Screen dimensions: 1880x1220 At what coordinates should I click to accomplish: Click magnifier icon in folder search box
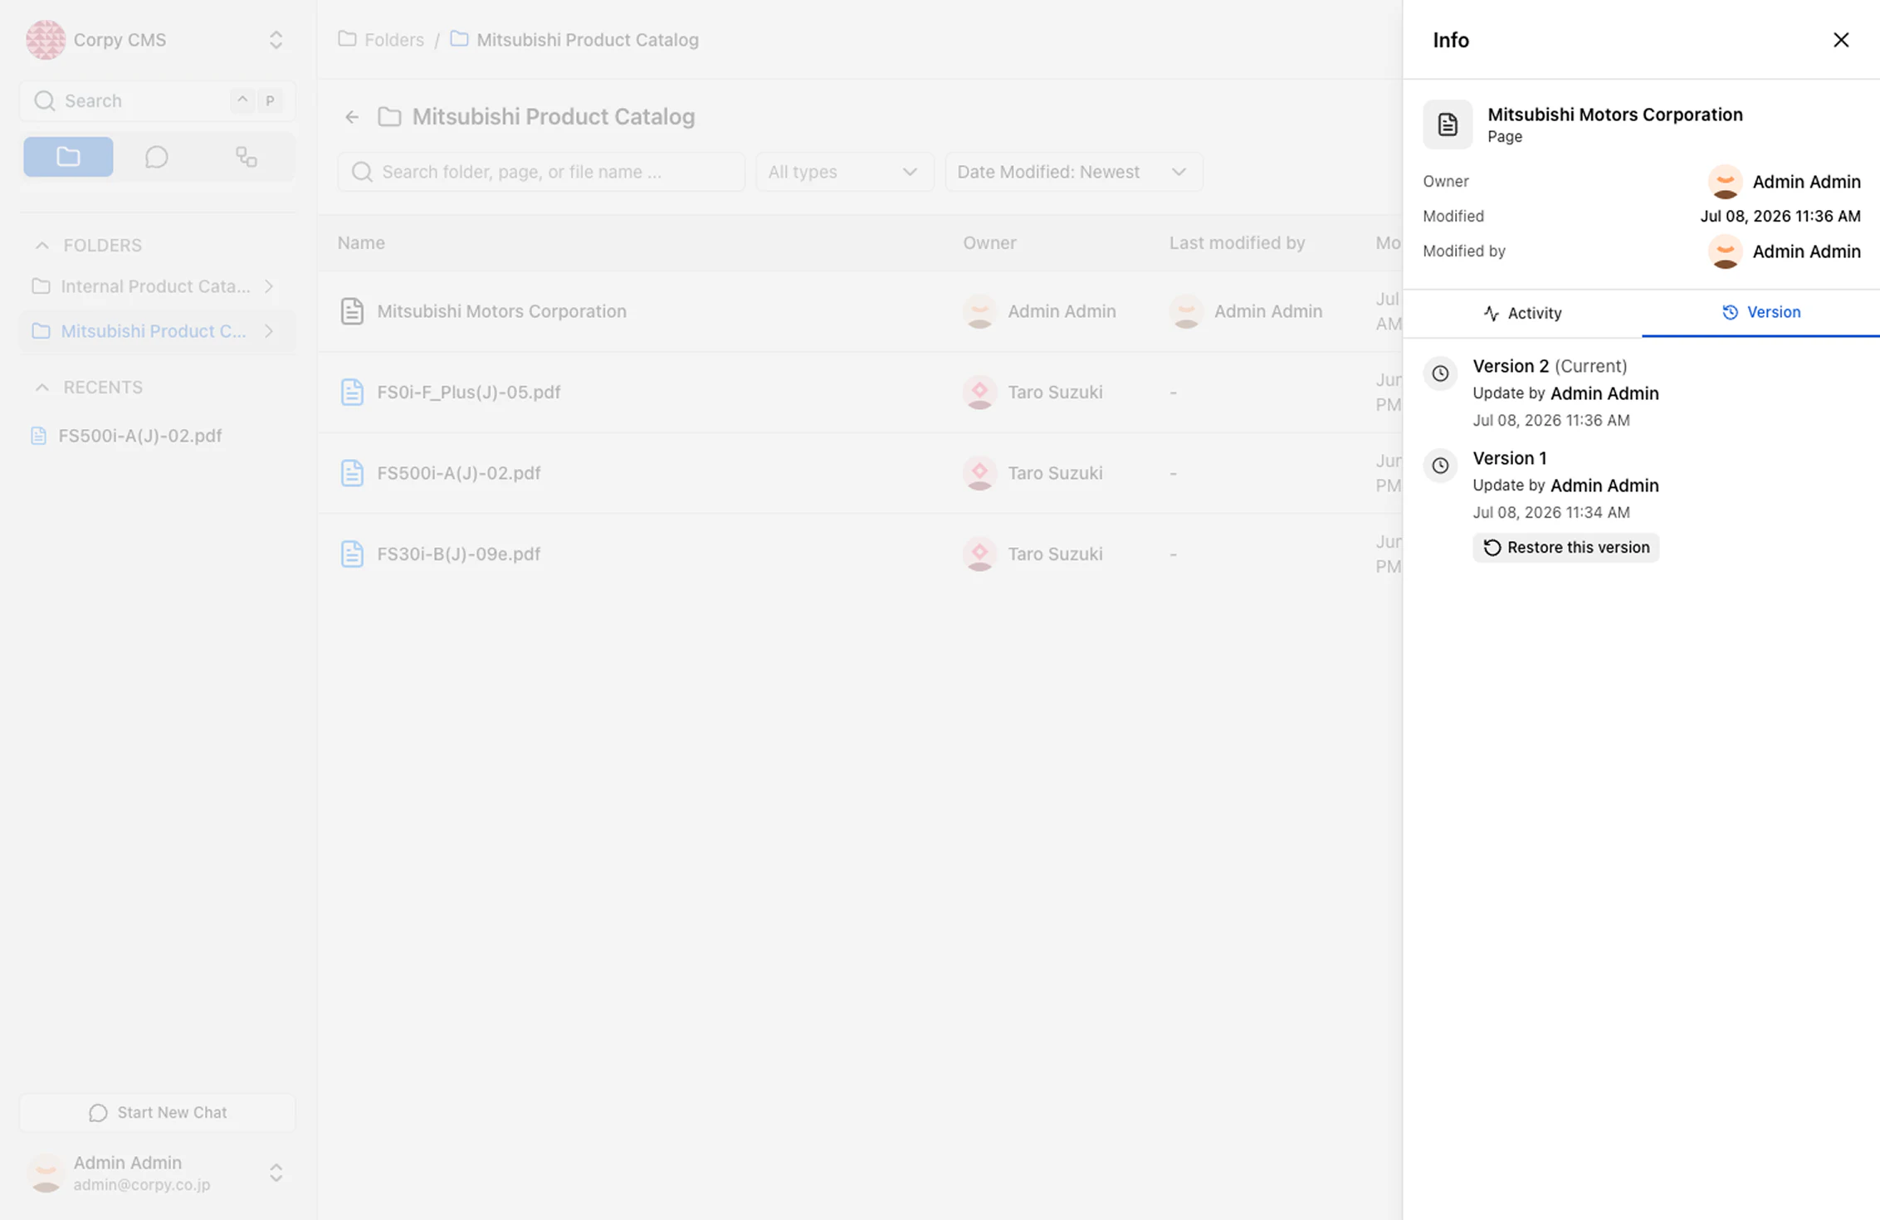pos(362,172)
